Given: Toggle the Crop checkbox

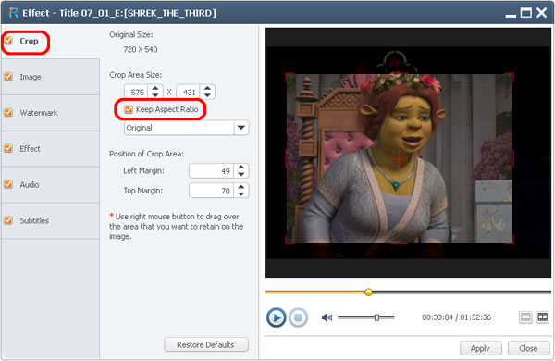Looking at the screenshot, I should pyautogui.click(x=8, y=41).
